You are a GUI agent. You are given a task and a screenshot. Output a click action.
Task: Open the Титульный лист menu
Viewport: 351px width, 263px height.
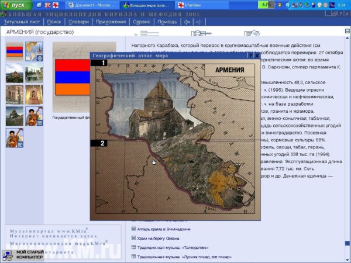(x=21, y=22)
